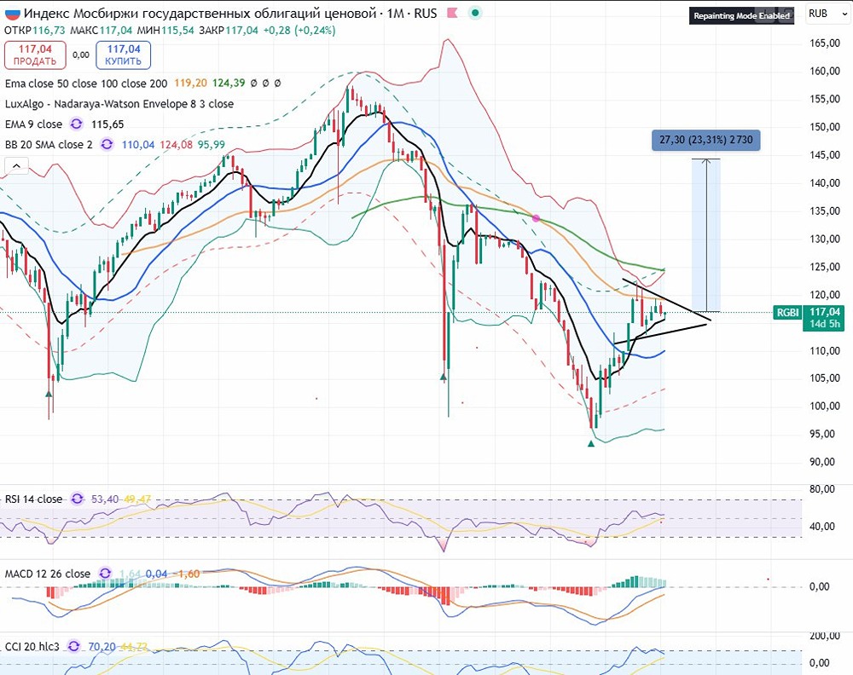Click the reload icon on BB 20 SMA legend row
The height and width of the screenshot is (675, 853).
pyautogui.click(x=107, y=143)
